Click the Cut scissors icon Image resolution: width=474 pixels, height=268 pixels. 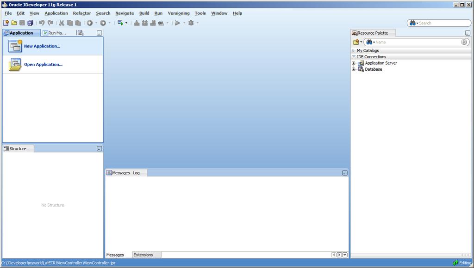[62, 23]
